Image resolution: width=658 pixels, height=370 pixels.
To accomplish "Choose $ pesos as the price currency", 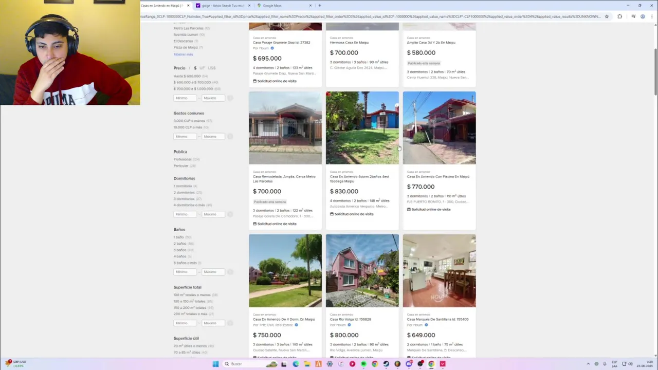I will click(x=195, y=68).
